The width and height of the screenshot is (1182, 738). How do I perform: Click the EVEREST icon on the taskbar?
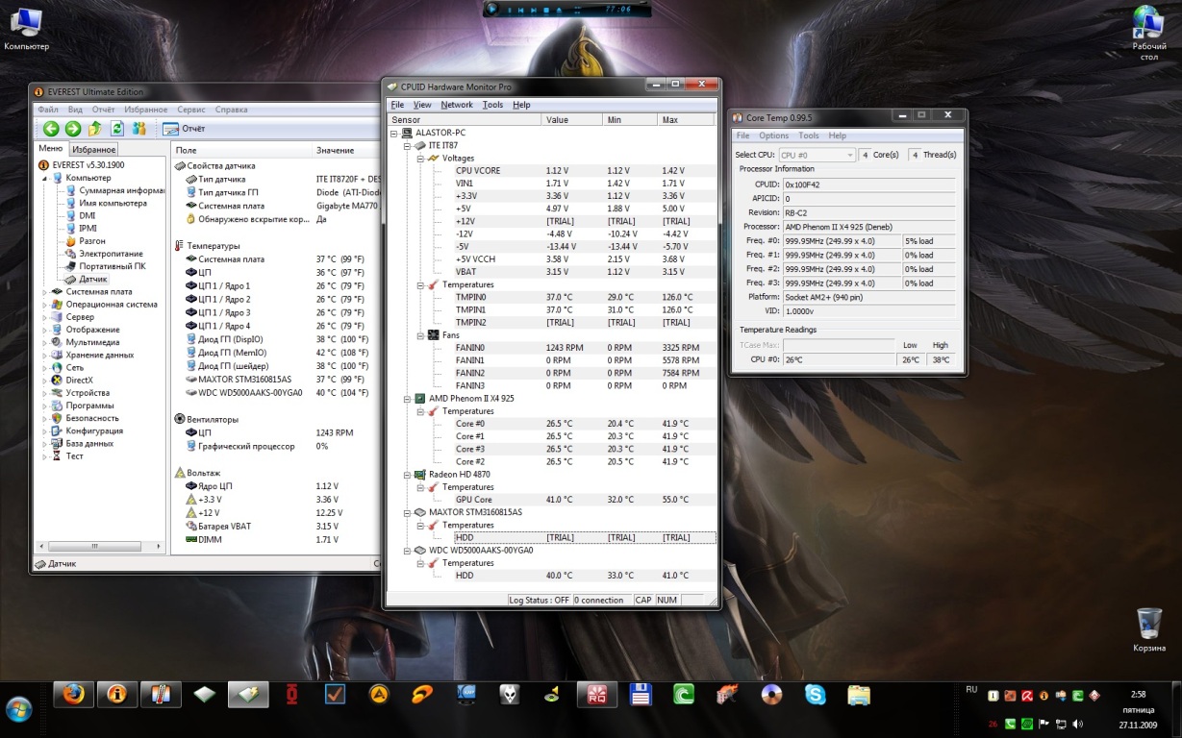tap(117, 694)
